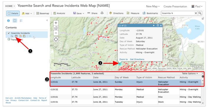Toggle the Details button

click(13, 13)
